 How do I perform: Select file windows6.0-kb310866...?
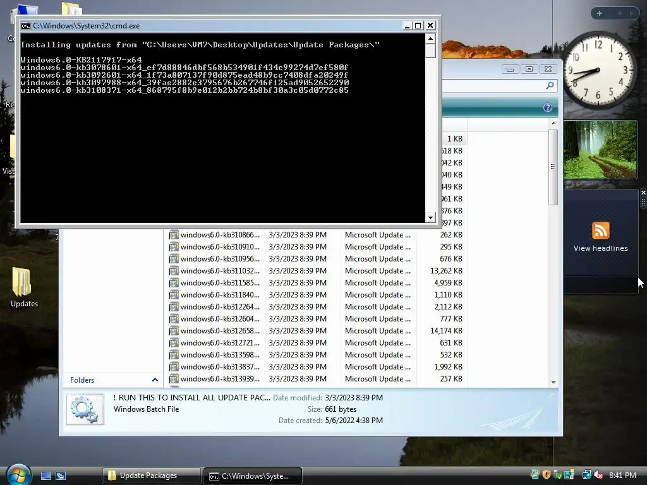pos(220,235)
